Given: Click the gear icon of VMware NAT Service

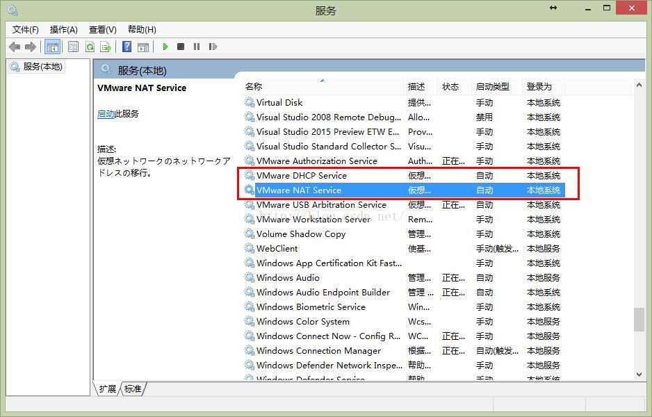Looking at the screenshot, I should (249, 190).
